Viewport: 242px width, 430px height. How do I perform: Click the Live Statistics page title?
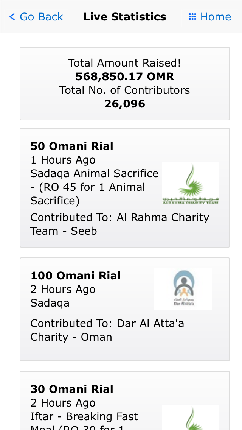coord(125,17)
